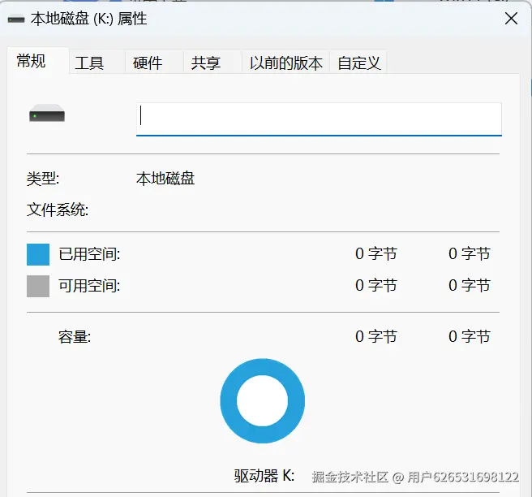Click the title bar drive icon

tap(16, 19)
